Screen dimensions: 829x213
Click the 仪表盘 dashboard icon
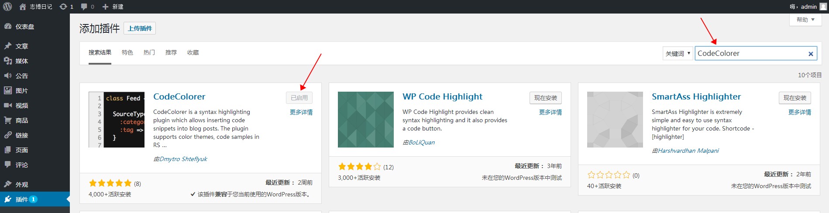[8, 26]
